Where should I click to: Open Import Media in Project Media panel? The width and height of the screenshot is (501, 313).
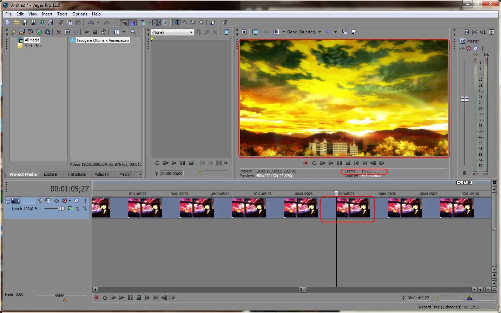point(14,32)
